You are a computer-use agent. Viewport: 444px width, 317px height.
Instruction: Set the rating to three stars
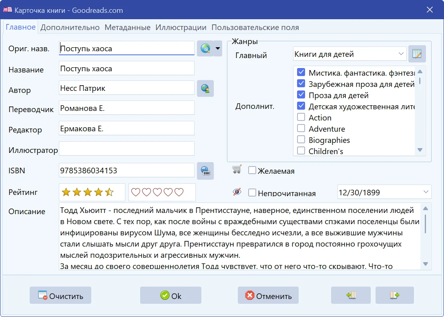pos(88,193)
